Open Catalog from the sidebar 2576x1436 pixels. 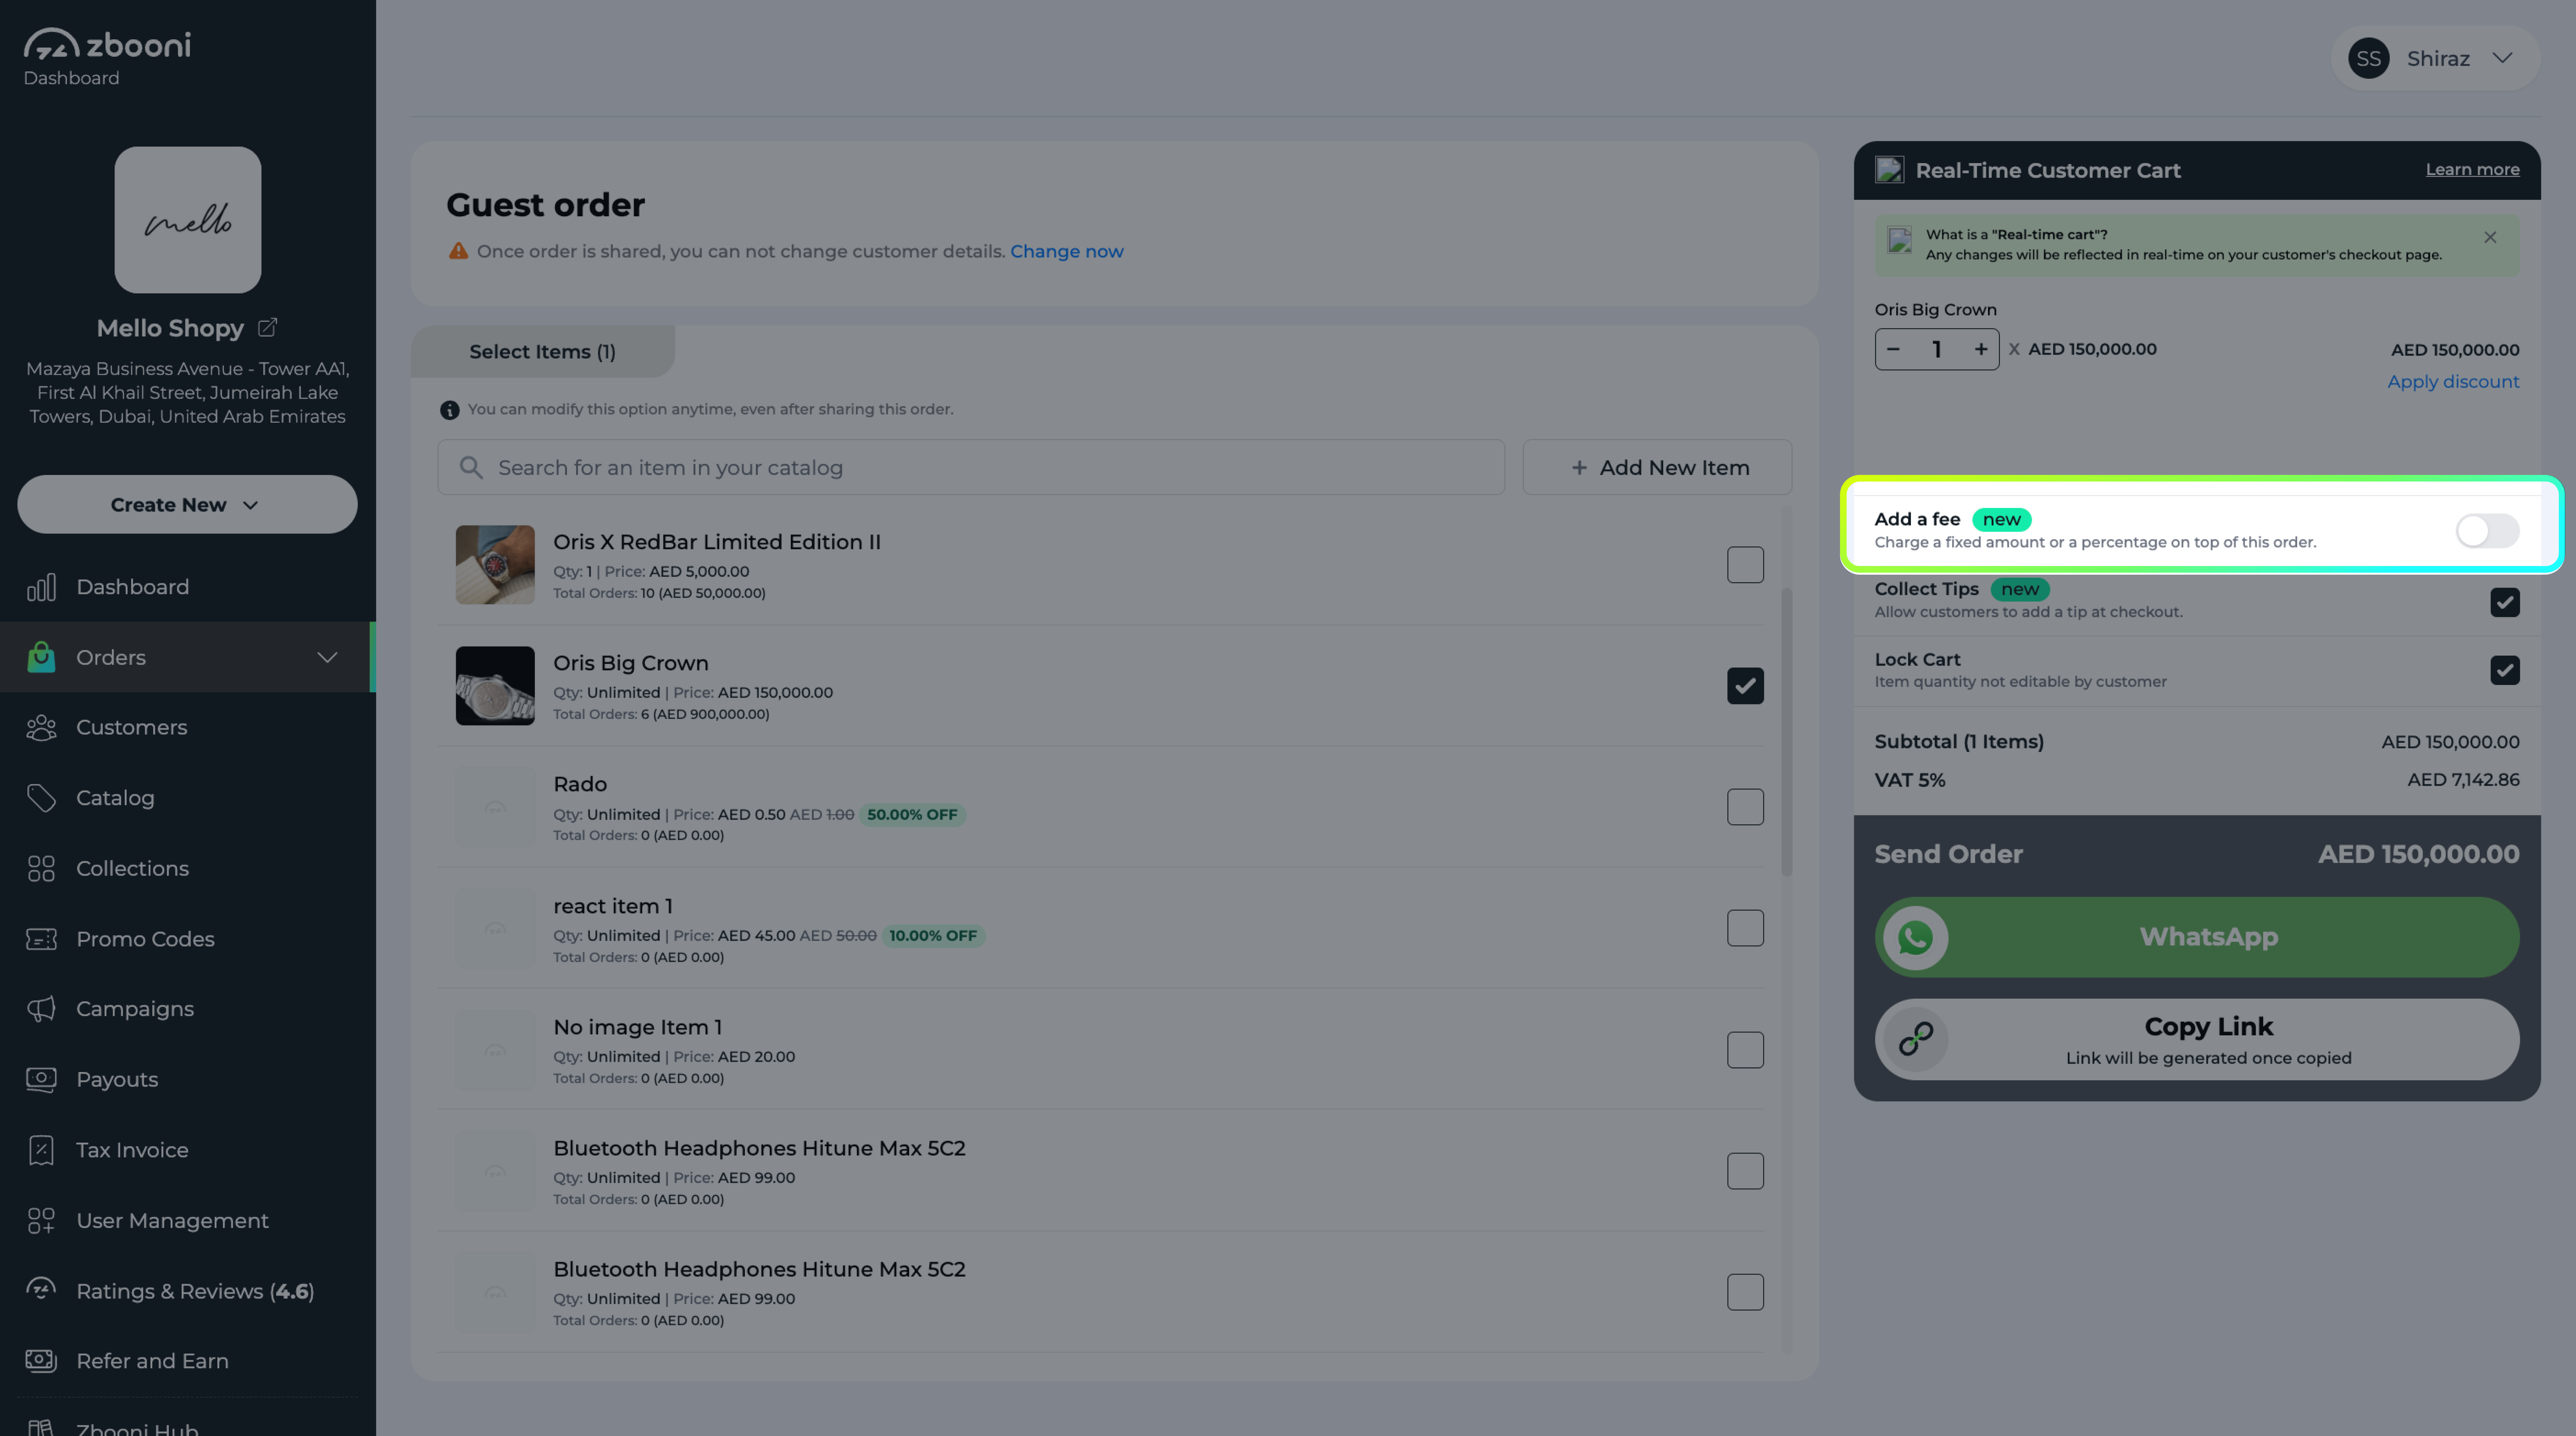pos(188,798)
